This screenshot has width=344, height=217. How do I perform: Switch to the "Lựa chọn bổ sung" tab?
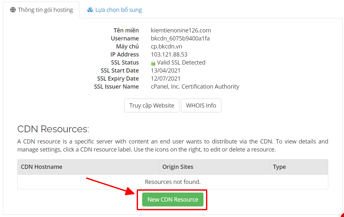tap(115, 10)
